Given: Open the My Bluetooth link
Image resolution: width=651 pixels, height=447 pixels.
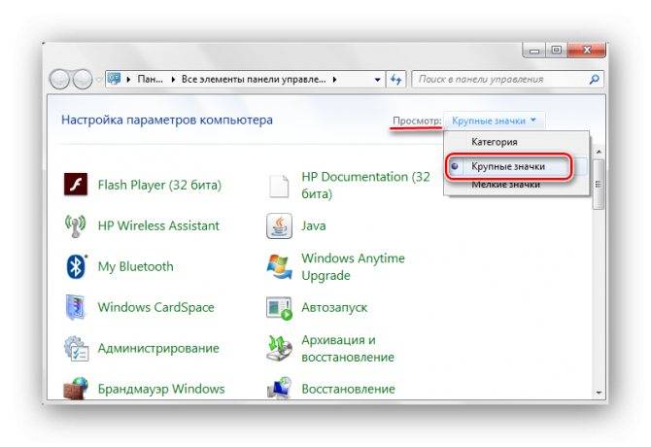Looking at the screenshot, I should click(x=135, y=266).
